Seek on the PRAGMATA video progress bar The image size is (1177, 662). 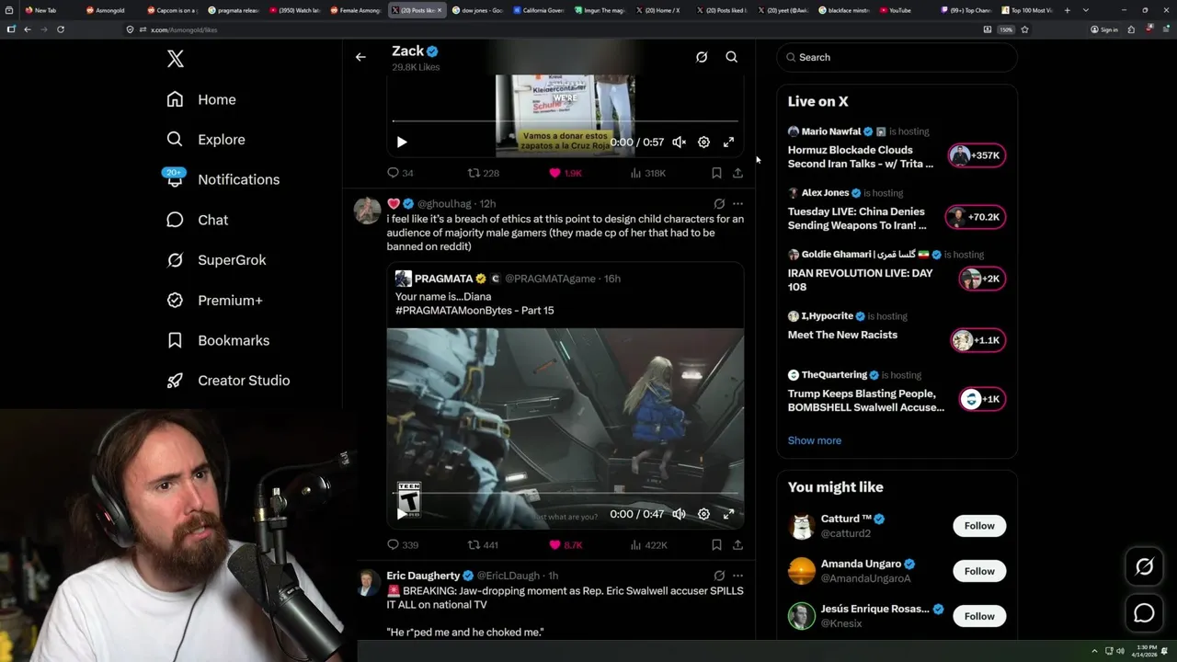[x=565, y=494]
